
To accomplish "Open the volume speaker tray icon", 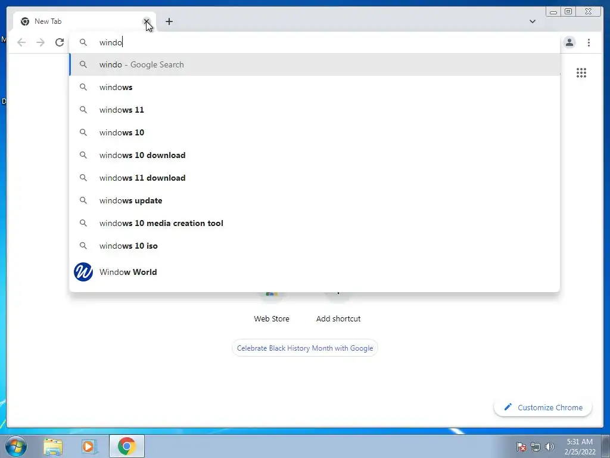I will point(550,447).
